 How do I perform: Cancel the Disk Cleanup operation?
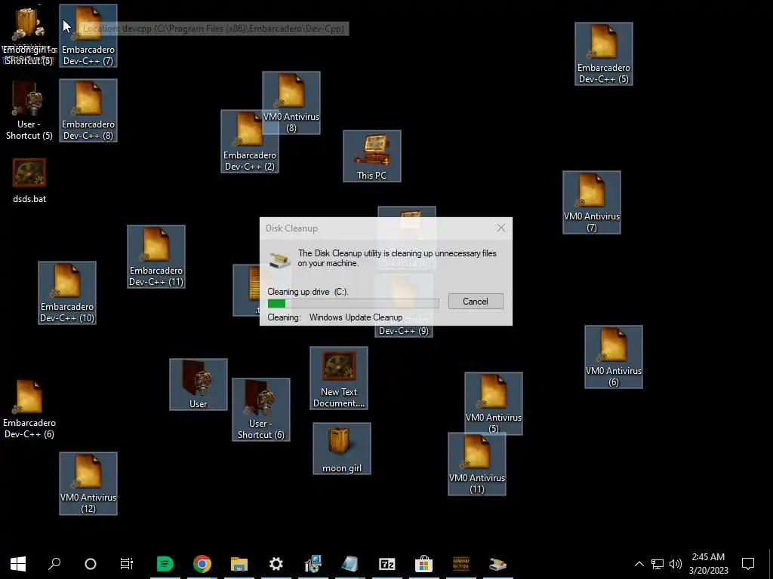[x=476, y=302]
